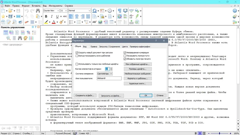Enable 'Всегда показывать окно шаблонов' checkbox
The image size is (240, 135).
click(77, 56)
